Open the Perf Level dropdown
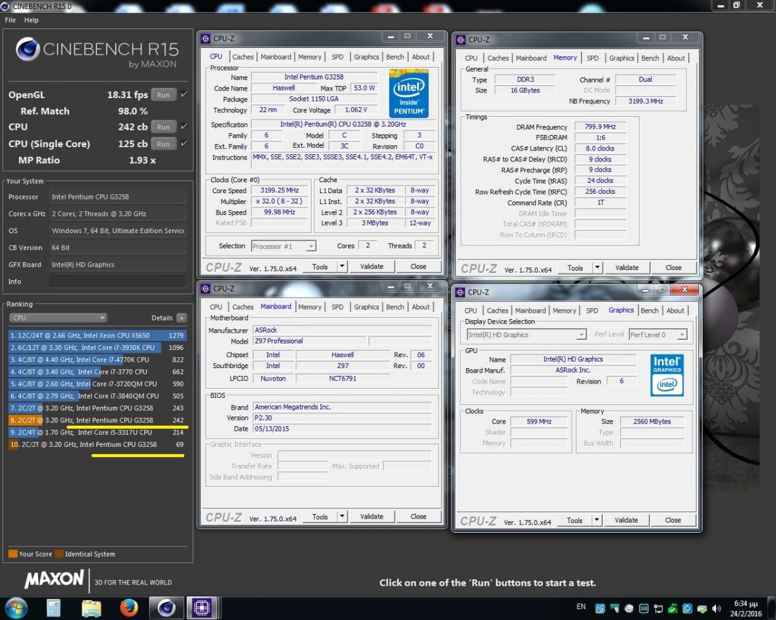 point(658,335)
